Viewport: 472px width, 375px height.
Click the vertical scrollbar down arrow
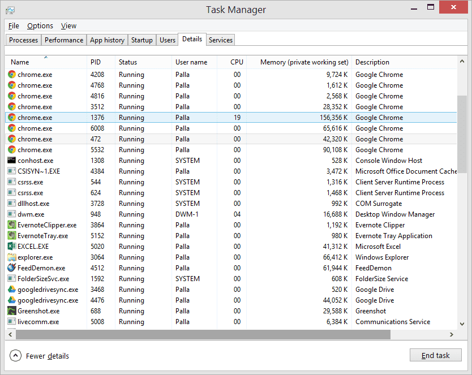point(462,325)
